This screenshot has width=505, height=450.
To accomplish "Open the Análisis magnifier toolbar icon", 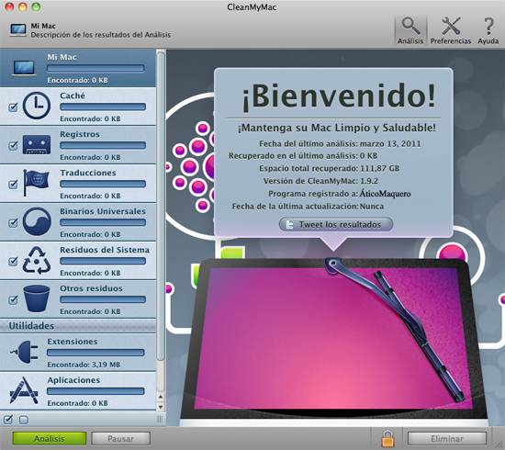I will point(410,26).
